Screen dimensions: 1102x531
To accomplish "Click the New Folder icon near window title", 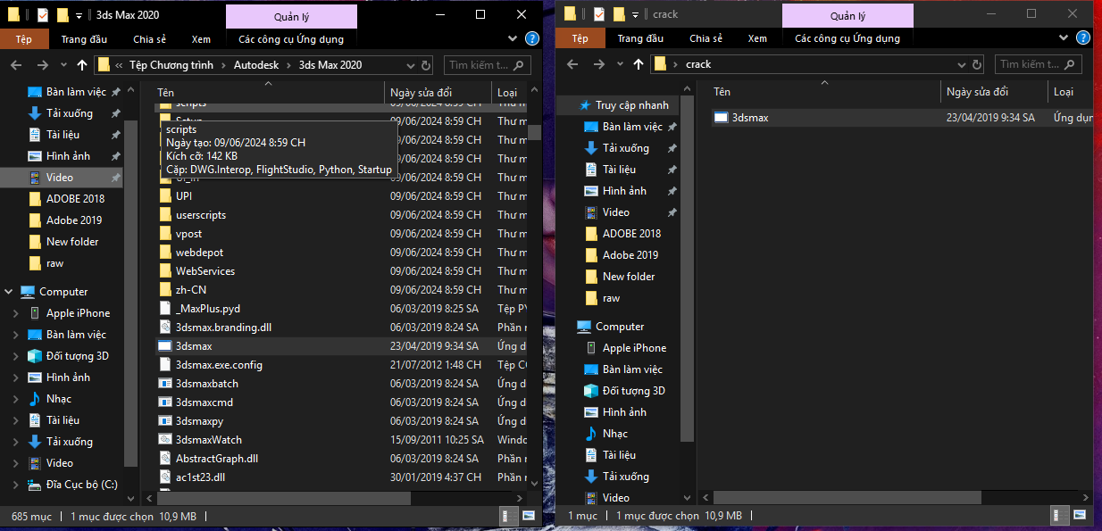I will pyautogui.click(x=63, y=15).
